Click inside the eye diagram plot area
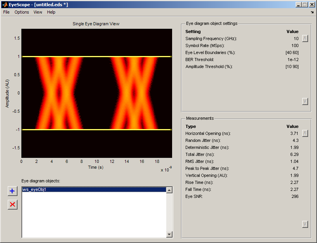Image resolution: width=317 pixels, height=243 pixels. 97,93
